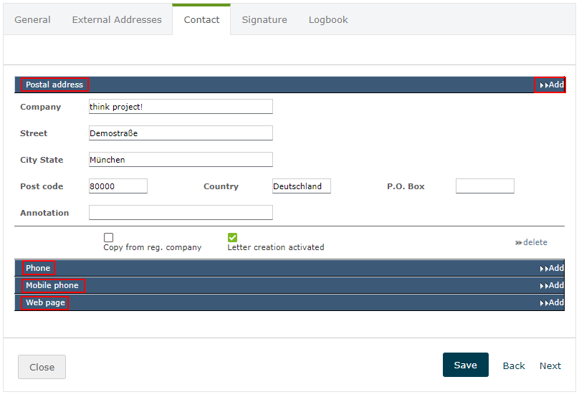Image resolution: width=579 pixels, height=397 pixels.
Task: Expand the Mobile phone section header
Action: tap(52, 285)
